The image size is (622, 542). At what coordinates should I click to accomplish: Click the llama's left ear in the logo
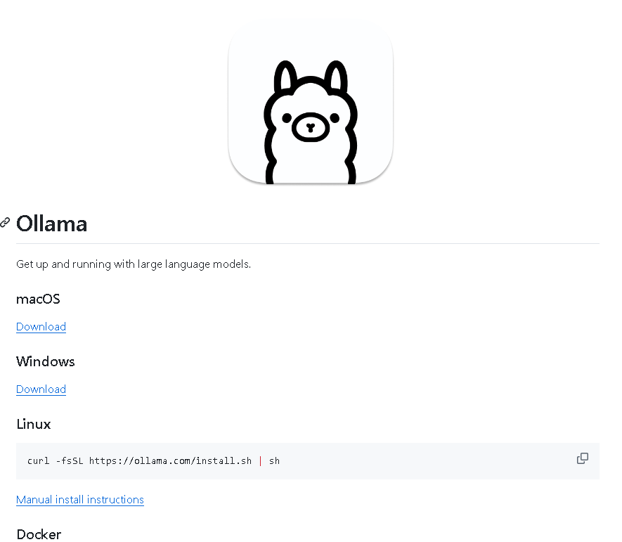pyautogui.click(x=284, y=79)
